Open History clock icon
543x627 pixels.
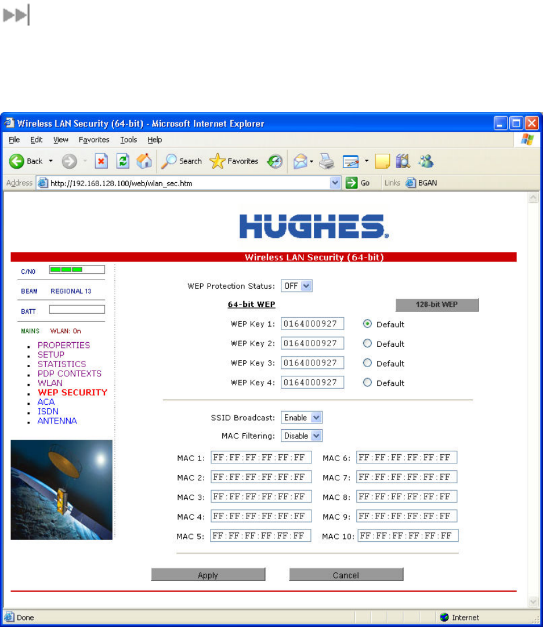coord(275,161)
